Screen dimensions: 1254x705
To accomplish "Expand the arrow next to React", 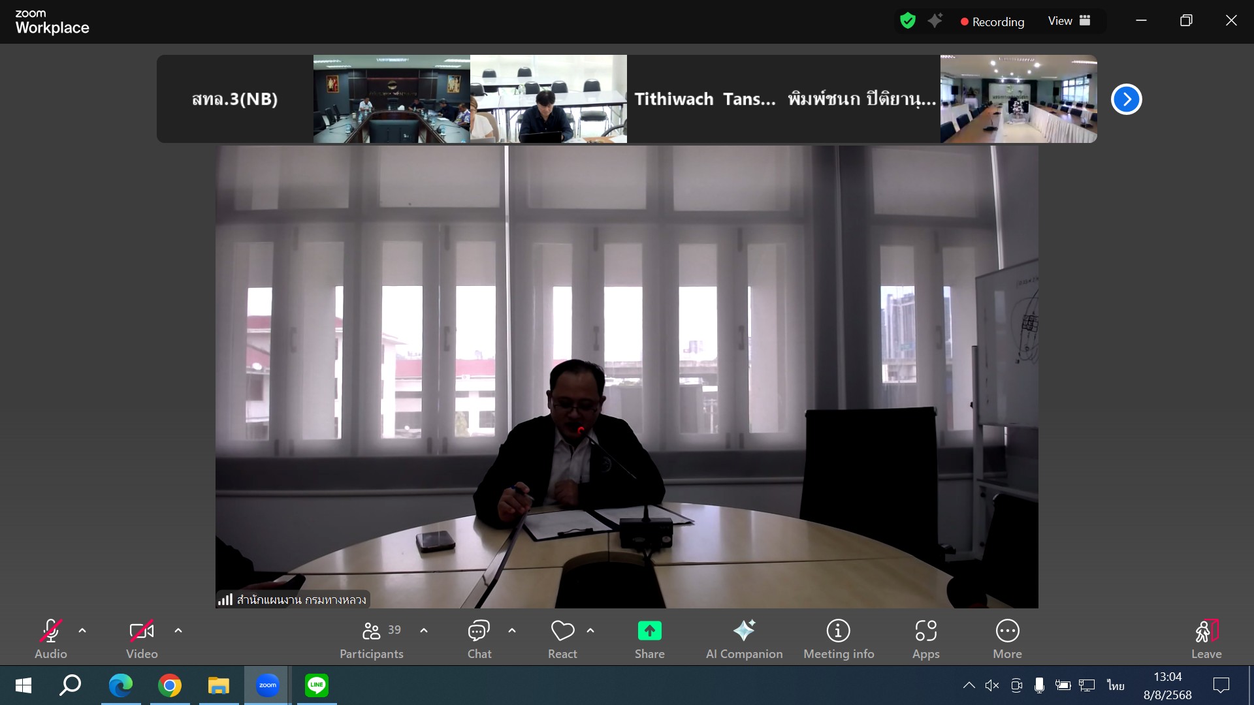I will pos(590,631).
